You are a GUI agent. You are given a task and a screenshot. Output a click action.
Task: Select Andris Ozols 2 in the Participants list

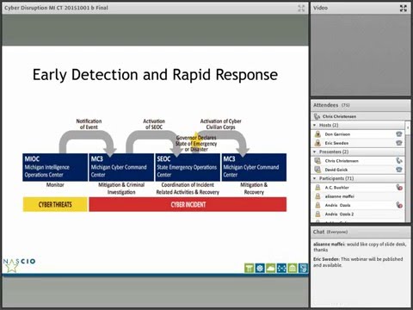click(358, 214)
